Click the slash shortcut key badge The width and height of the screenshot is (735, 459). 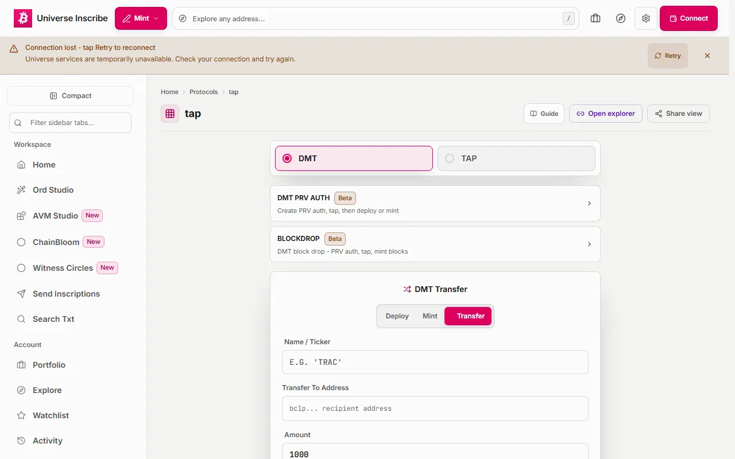point(568,18)
